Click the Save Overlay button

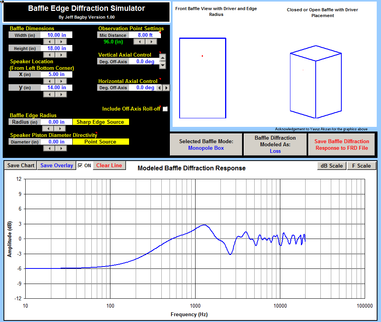[x=56, y=166]
